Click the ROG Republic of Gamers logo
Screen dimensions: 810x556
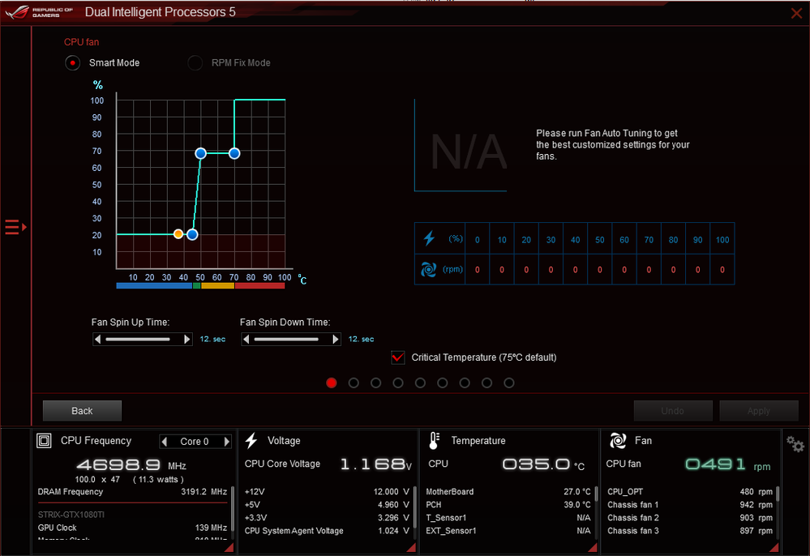[x=39, y=12]
